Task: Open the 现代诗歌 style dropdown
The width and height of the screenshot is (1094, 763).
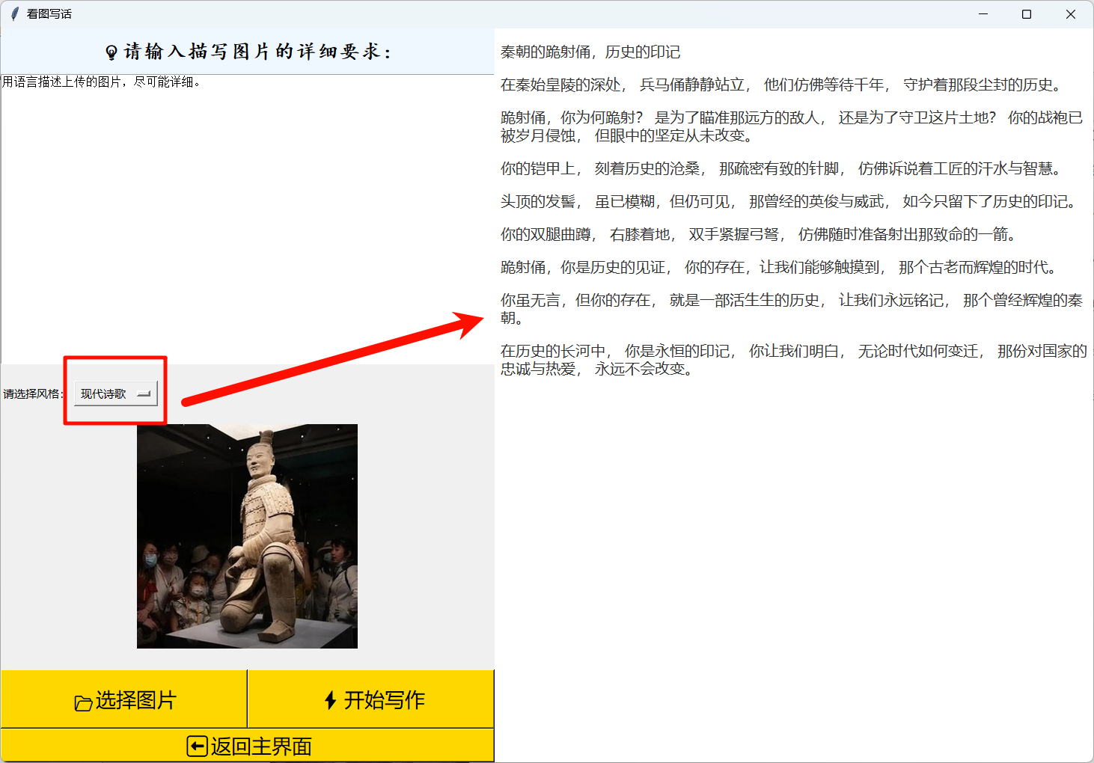Action: (116, 393)
